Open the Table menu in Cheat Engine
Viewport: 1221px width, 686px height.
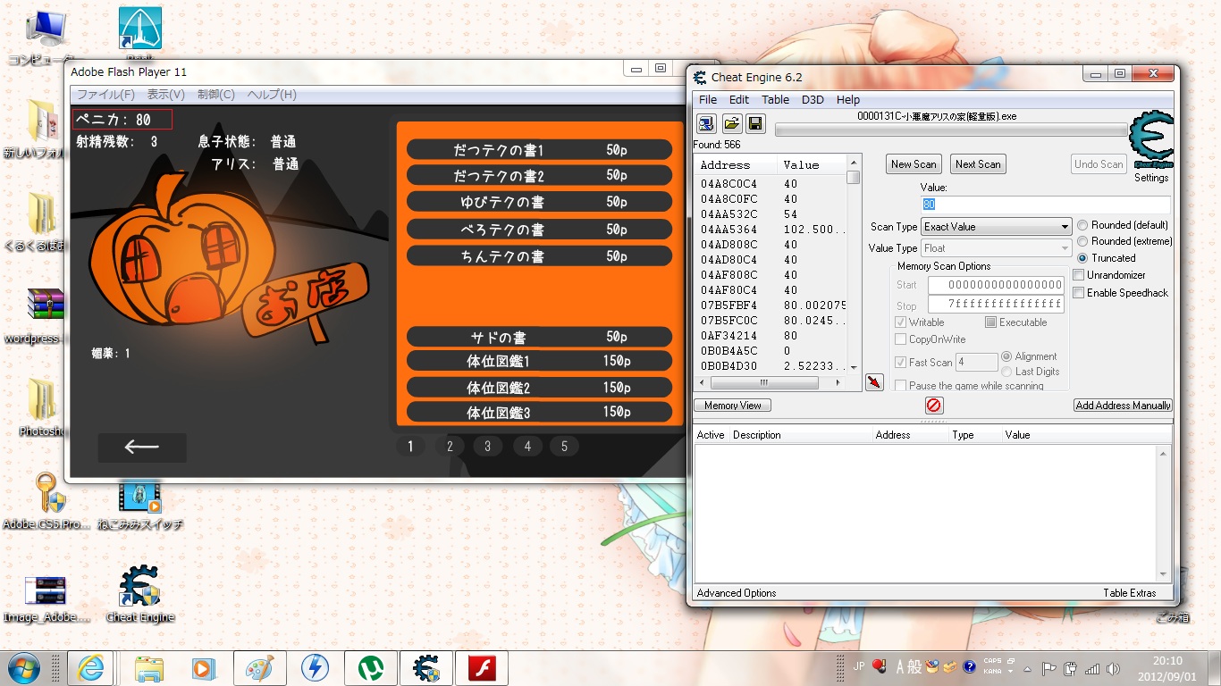(x=775, y=100)
